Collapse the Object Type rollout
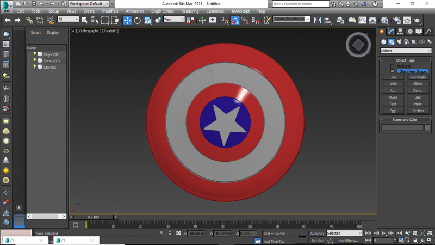The height and width of the screenshot is (245, 435). tap(405, 60)
